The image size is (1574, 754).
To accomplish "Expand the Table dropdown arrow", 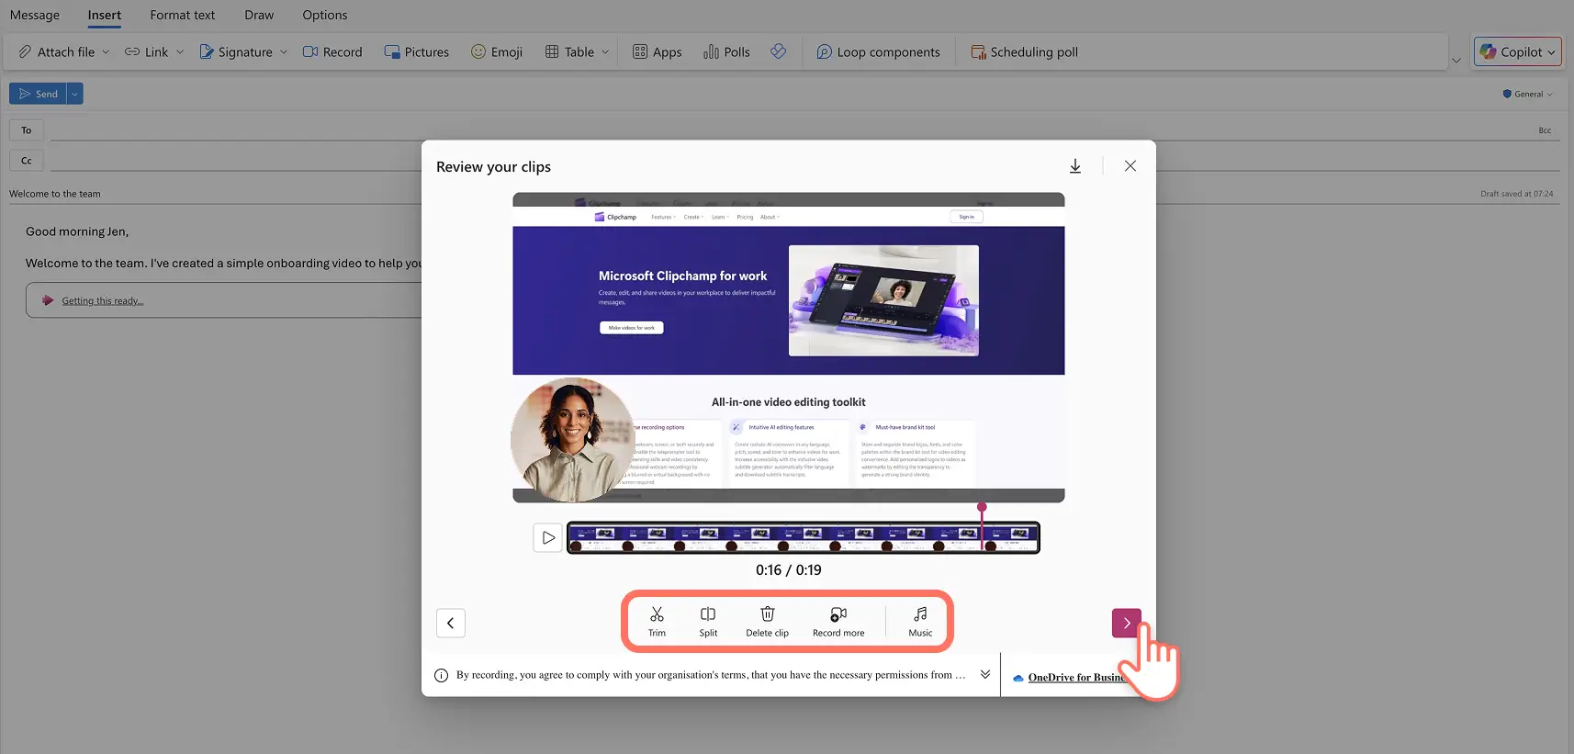I will 605,52.
